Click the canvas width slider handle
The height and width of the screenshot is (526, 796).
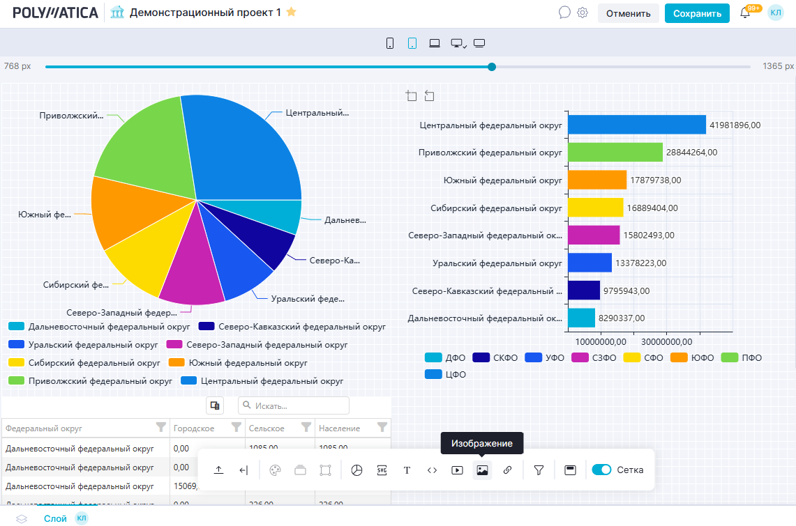[492, 67]
